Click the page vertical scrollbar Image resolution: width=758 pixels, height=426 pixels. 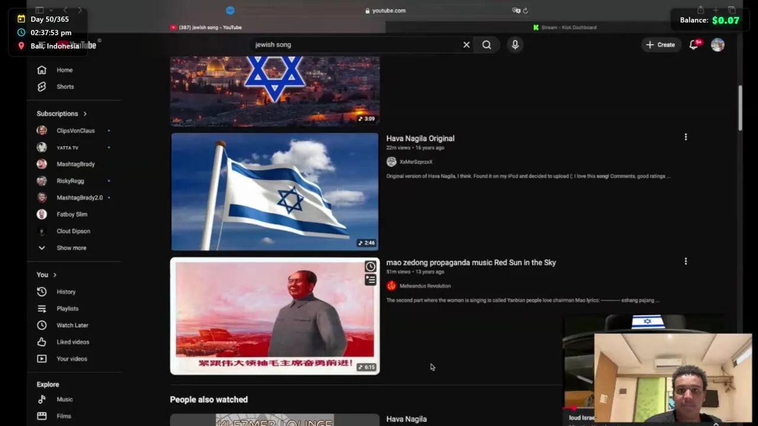click(740, 108)
